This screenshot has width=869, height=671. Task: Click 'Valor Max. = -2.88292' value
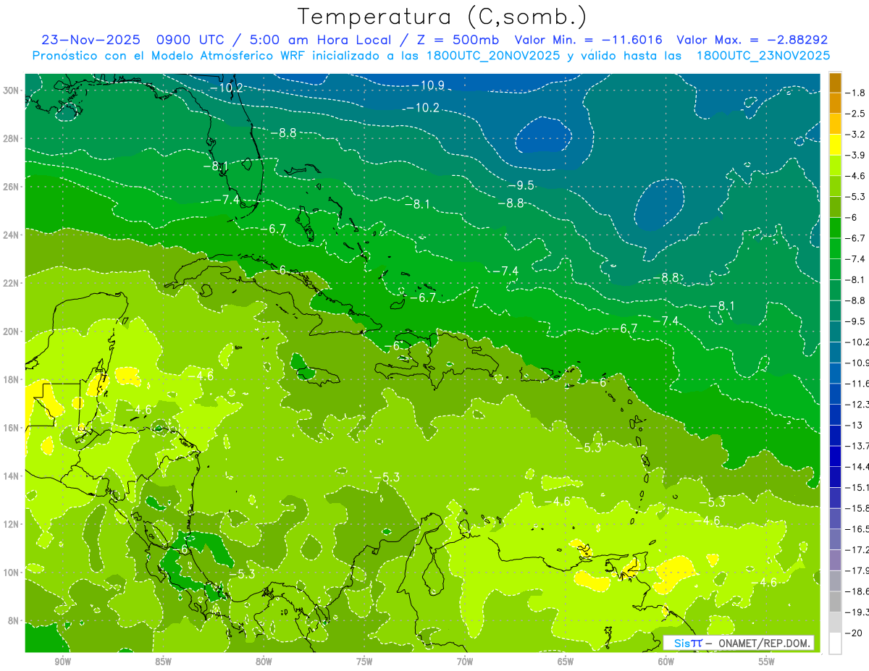click(752, 40)
